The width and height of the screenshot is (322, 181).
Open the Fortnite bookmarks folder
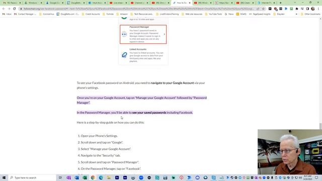108,14
